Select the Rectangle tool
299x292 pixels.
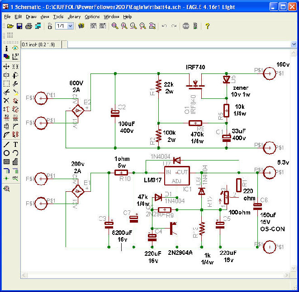click(6, 162)
